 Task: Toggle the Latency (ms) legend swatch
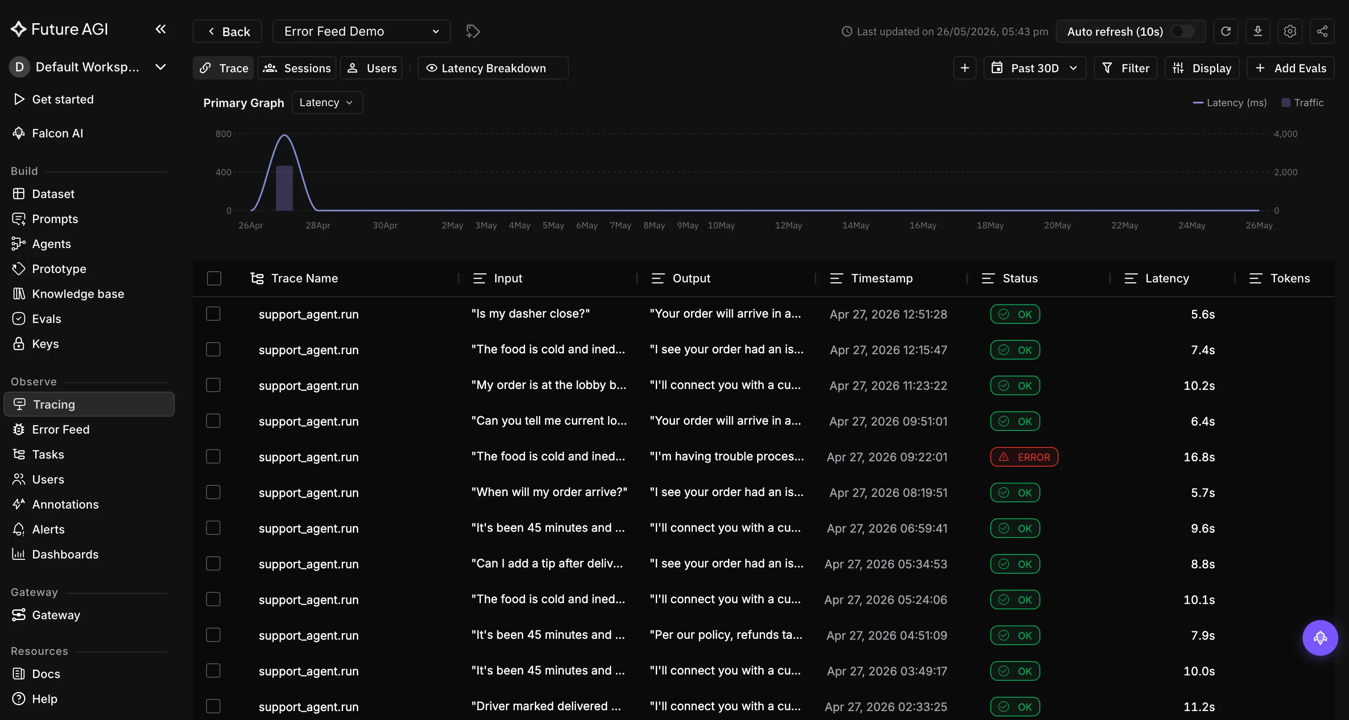(1198, 103)
